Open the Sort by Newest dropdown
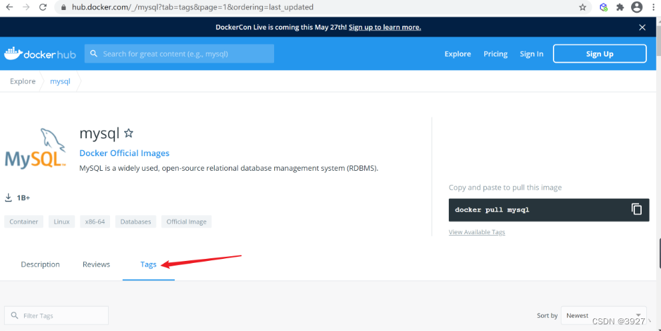Screen dimensions: 661x331 pyautogui.click(x=604, y=316)
